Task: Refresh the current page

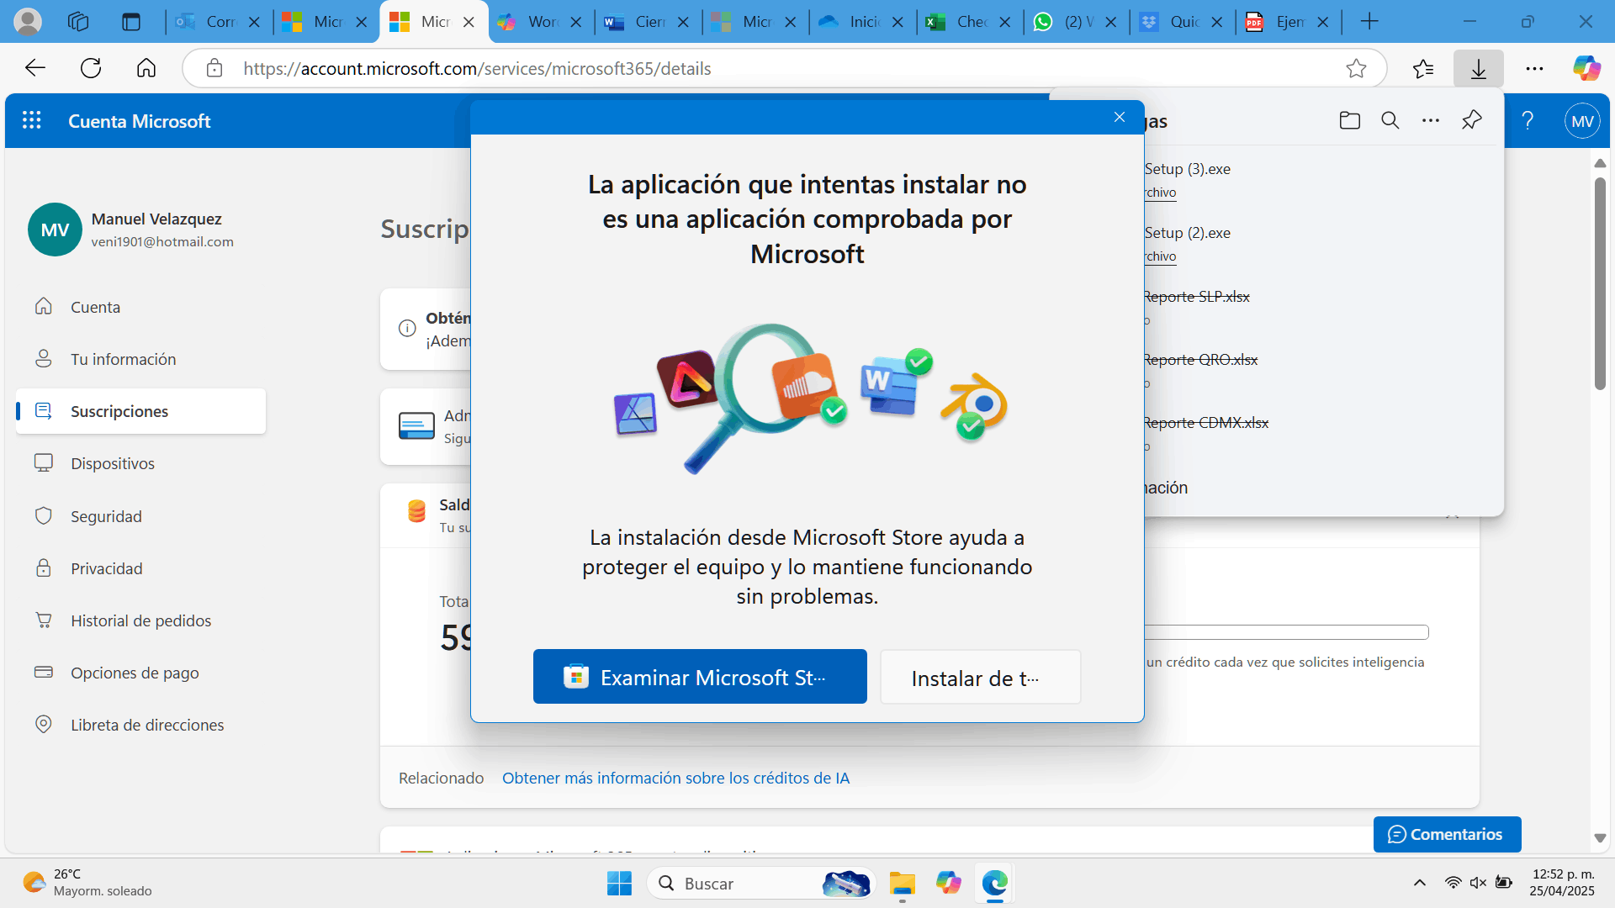Action: (91, 68)
